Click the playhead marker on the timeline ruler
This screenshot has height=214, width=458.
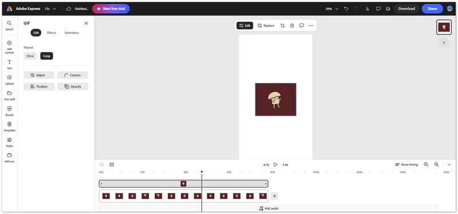202,172
